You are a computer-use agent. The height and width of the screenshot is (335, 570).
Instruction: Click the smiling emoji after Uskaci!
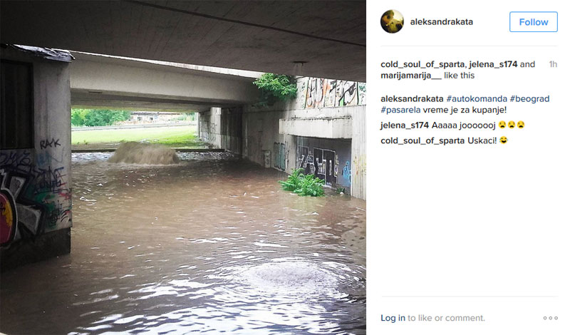504,140
